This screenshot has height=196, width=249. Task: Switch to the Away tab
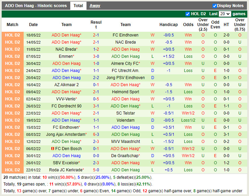(x=95, y=6)
